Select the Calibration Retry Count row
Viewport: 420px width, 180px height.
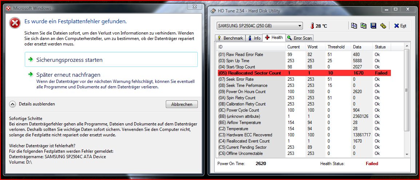click(304, 104)
